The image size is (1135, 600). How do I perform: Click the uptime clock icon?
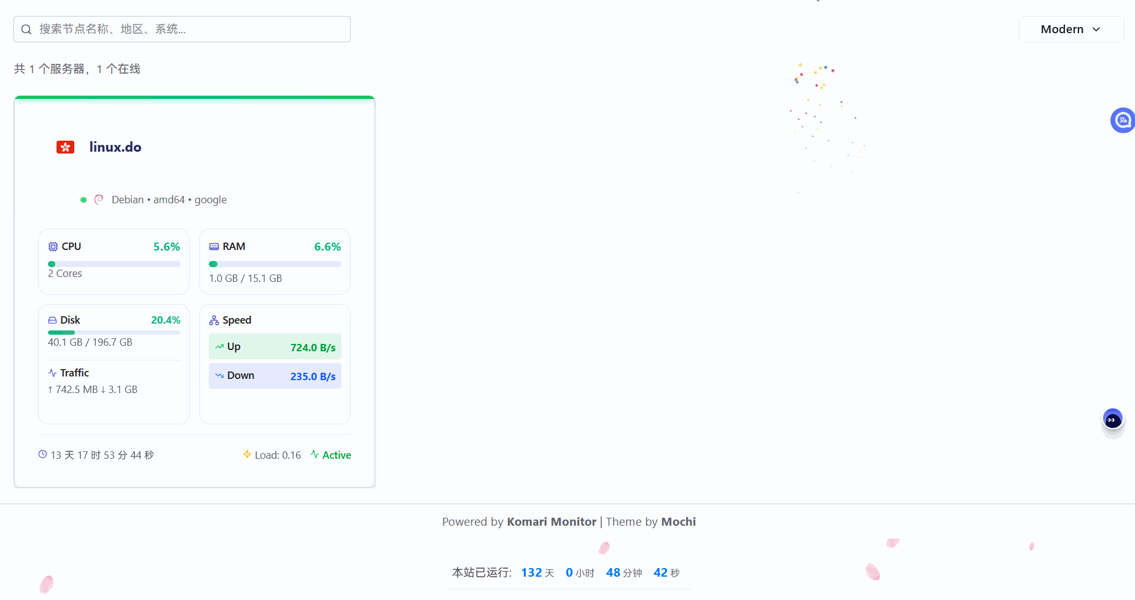42,454
